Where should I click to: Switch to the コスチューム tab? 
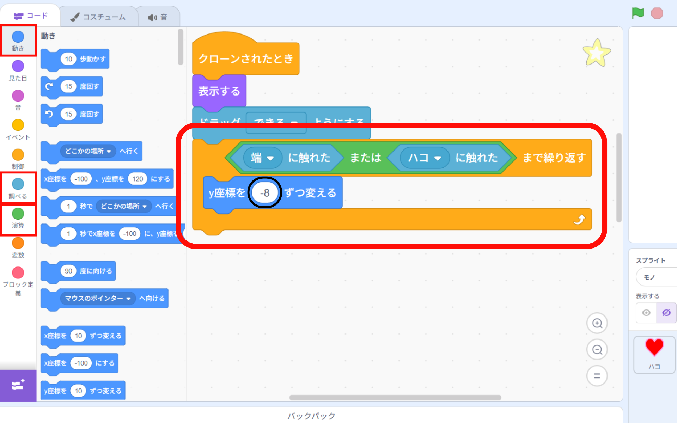coord(98,17)
